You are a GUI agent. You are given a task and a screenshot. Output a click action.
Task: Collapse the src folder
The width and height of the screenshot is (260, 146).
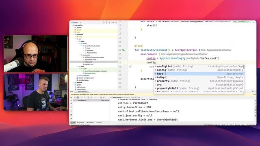coord(75,39)
